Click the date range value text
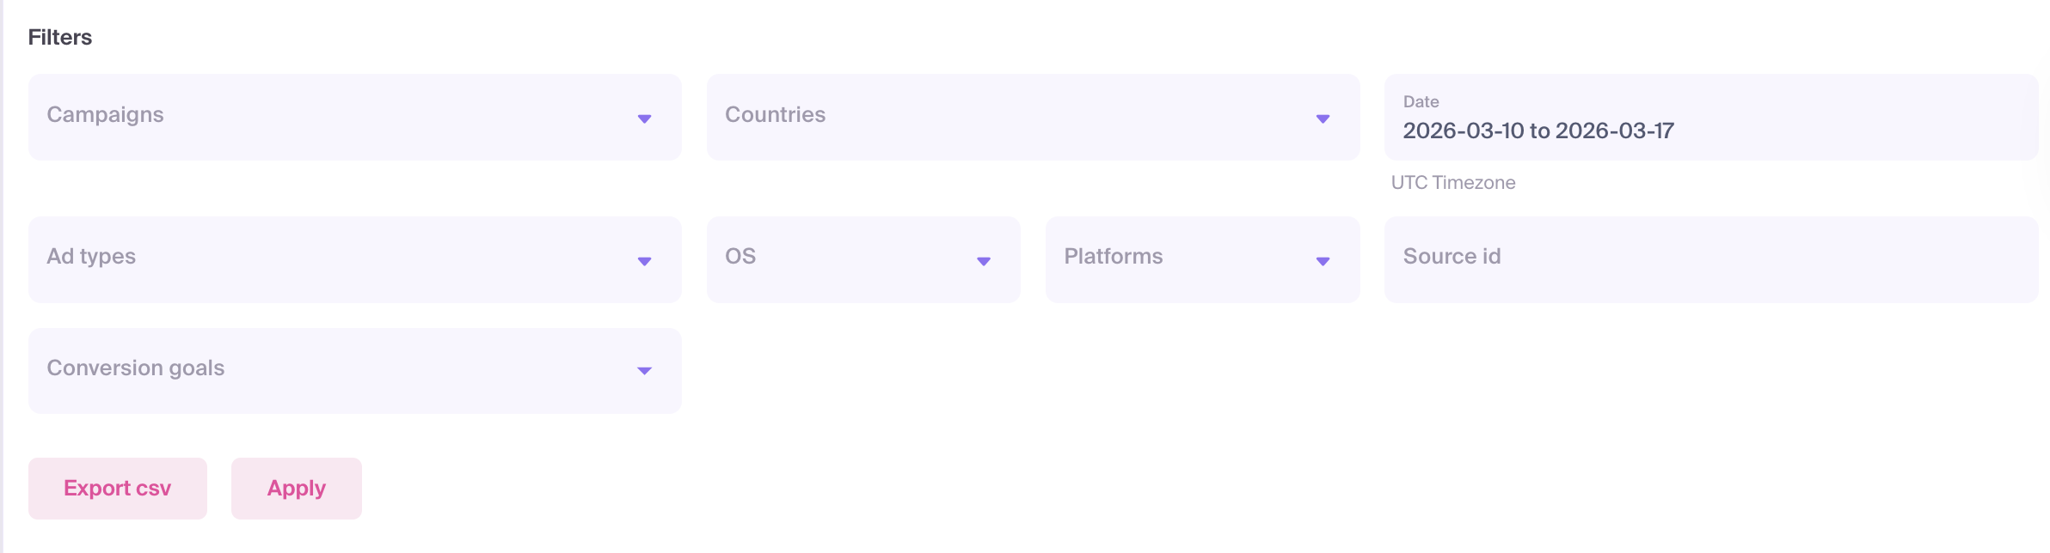 [1538, 131]
